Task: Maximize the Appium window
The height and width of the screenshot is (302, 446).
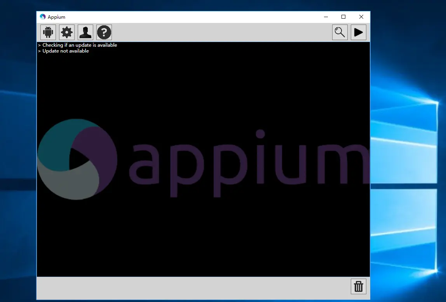Action: pos(343,17)
